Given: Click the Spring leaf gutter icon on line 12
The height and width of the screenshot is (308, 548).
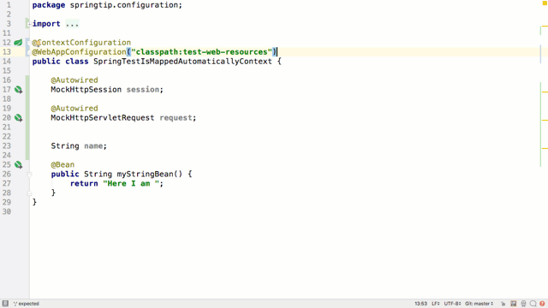Looking at the screenshot, I should pos(18,43).
